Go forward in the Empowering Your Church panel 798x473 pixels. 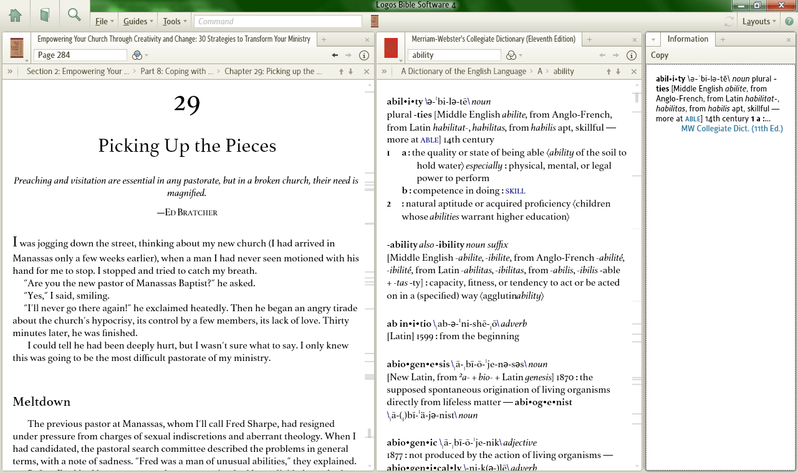click(x=349, y=55)
